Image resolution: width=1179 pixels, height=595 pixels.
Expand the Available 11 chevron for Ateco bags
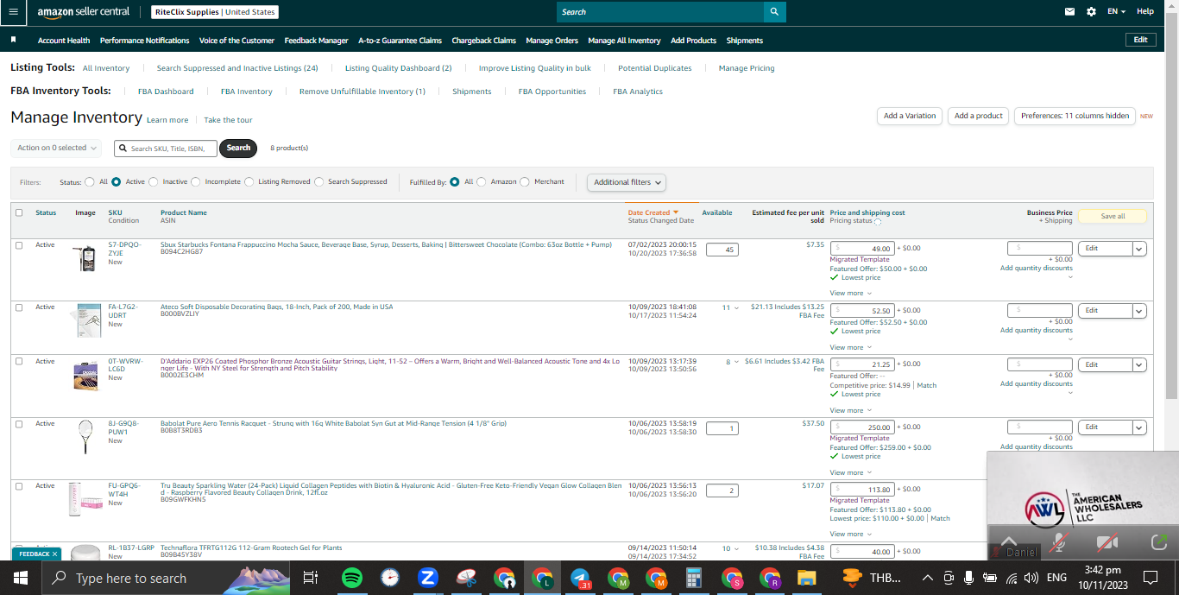(x=736, y=307)
